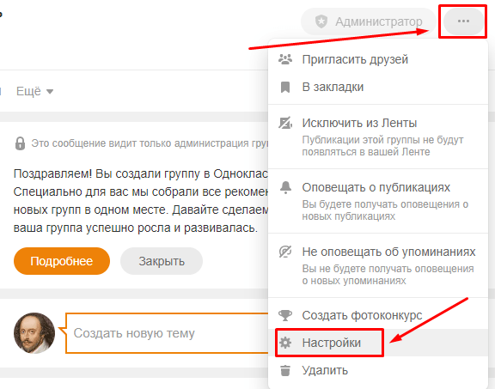Open the three-dots more actions button
This screenshot has width=495, height=389.
click(x=463, y=21)
